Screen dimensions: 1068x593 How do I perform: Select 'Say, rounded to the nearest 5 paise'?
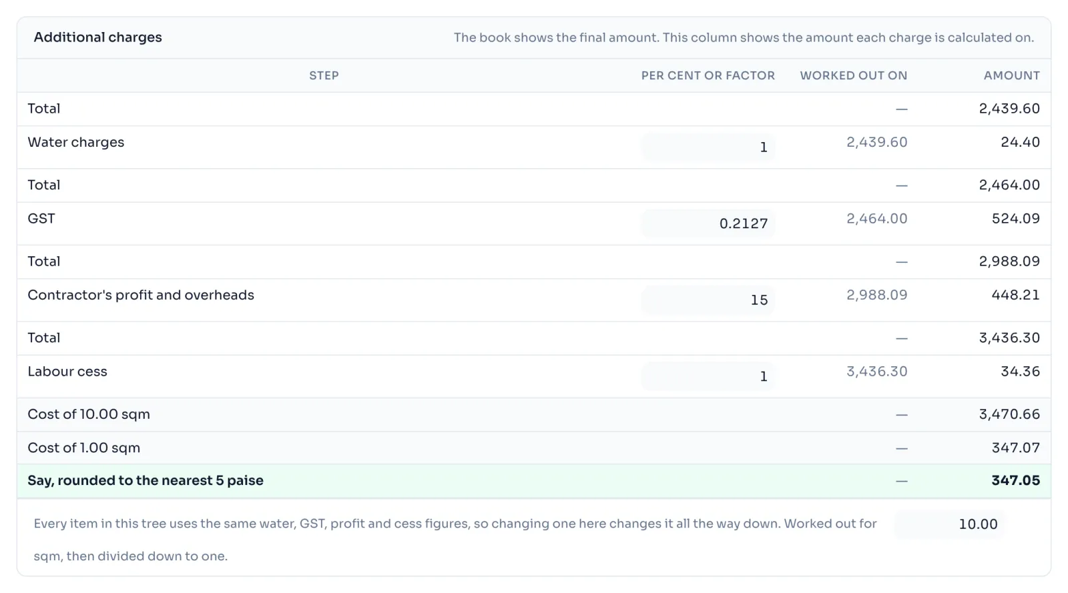pos(146,481)
